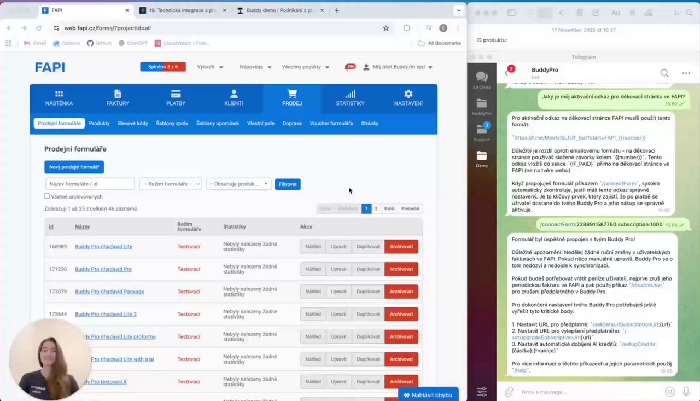Viewport: 700px width, 401px height.
Task: Switch to Produkty sub-tab
Action: (100, 123)
